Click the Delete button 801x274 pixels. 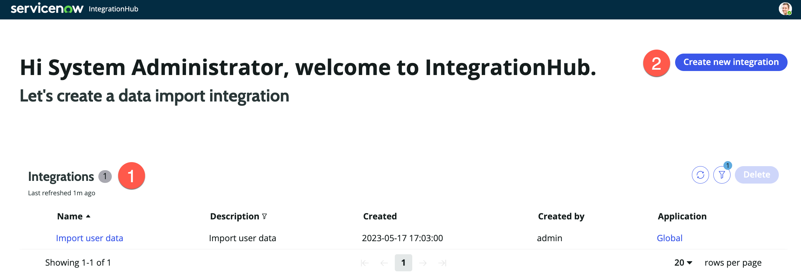[757, 175]
